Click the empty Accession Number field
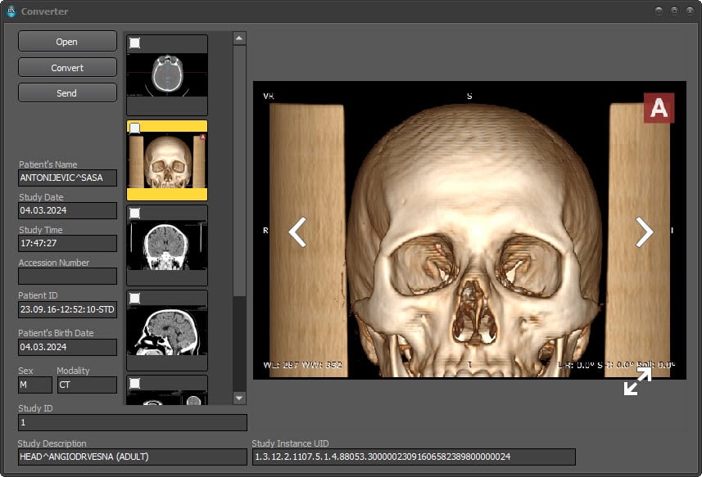Image resolution: width=702 pixels, height=477 pixels. click(67, 277)
